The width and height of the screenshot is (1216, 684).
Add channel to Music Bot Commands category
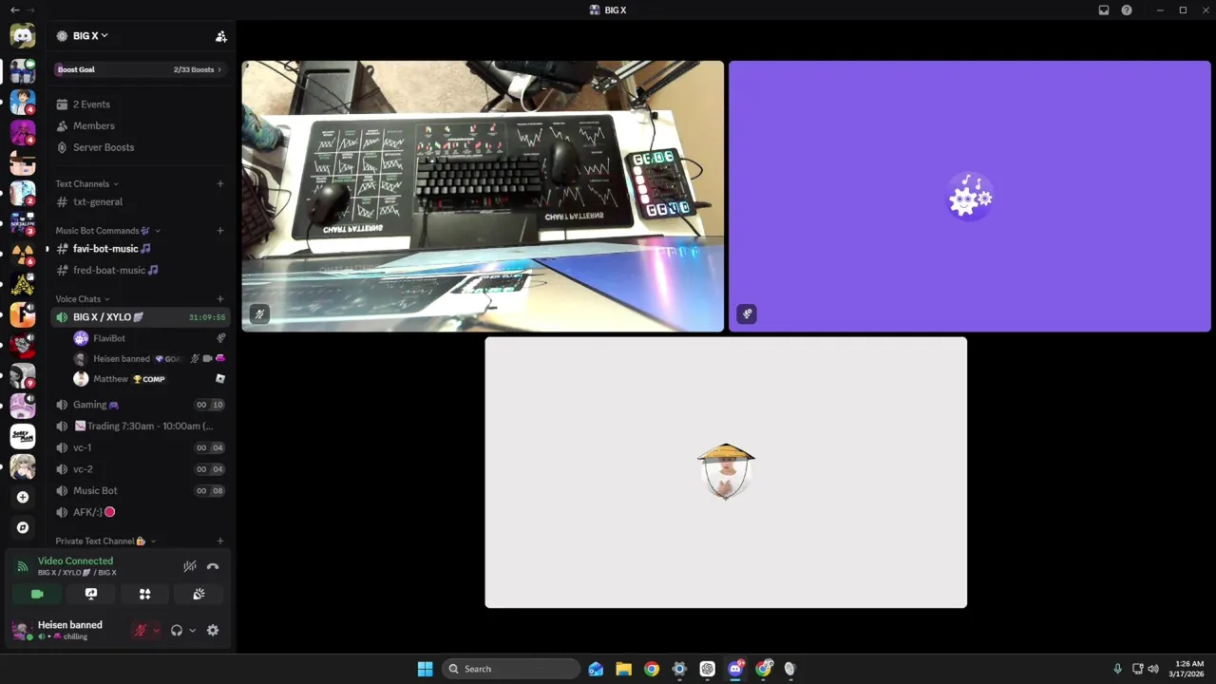point(220,231)
